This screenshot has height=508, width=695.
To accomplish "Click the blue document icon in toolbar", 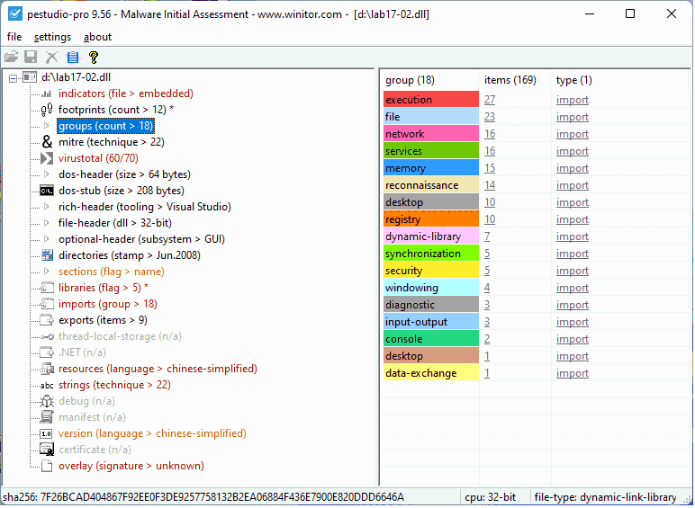I will click(x=73, y=58).
